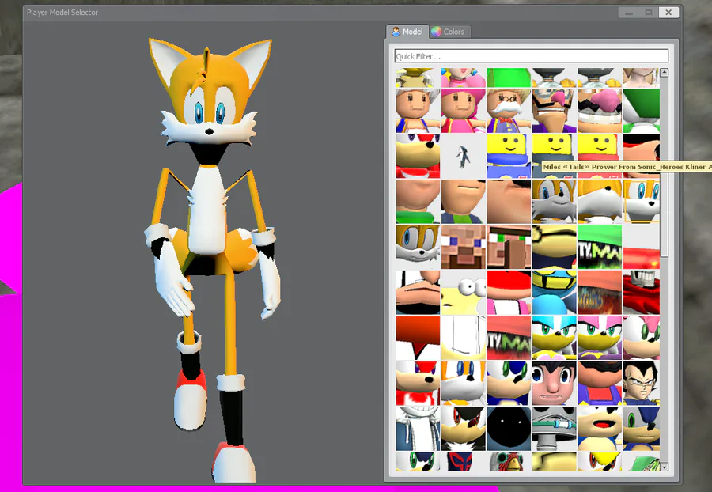Focus the Quick Filter search field
This screenshot has width=712, height=492.
coord(532,56)
